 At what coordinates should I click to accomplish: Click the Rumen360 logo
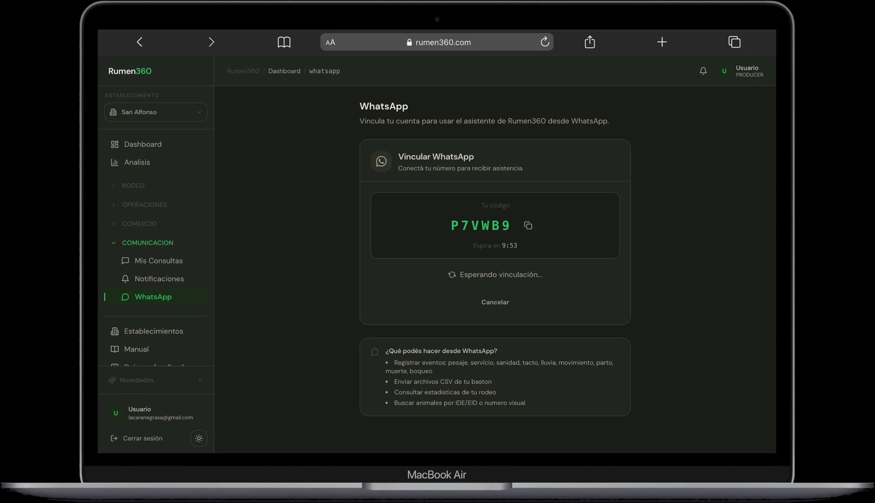pos(130,71)
